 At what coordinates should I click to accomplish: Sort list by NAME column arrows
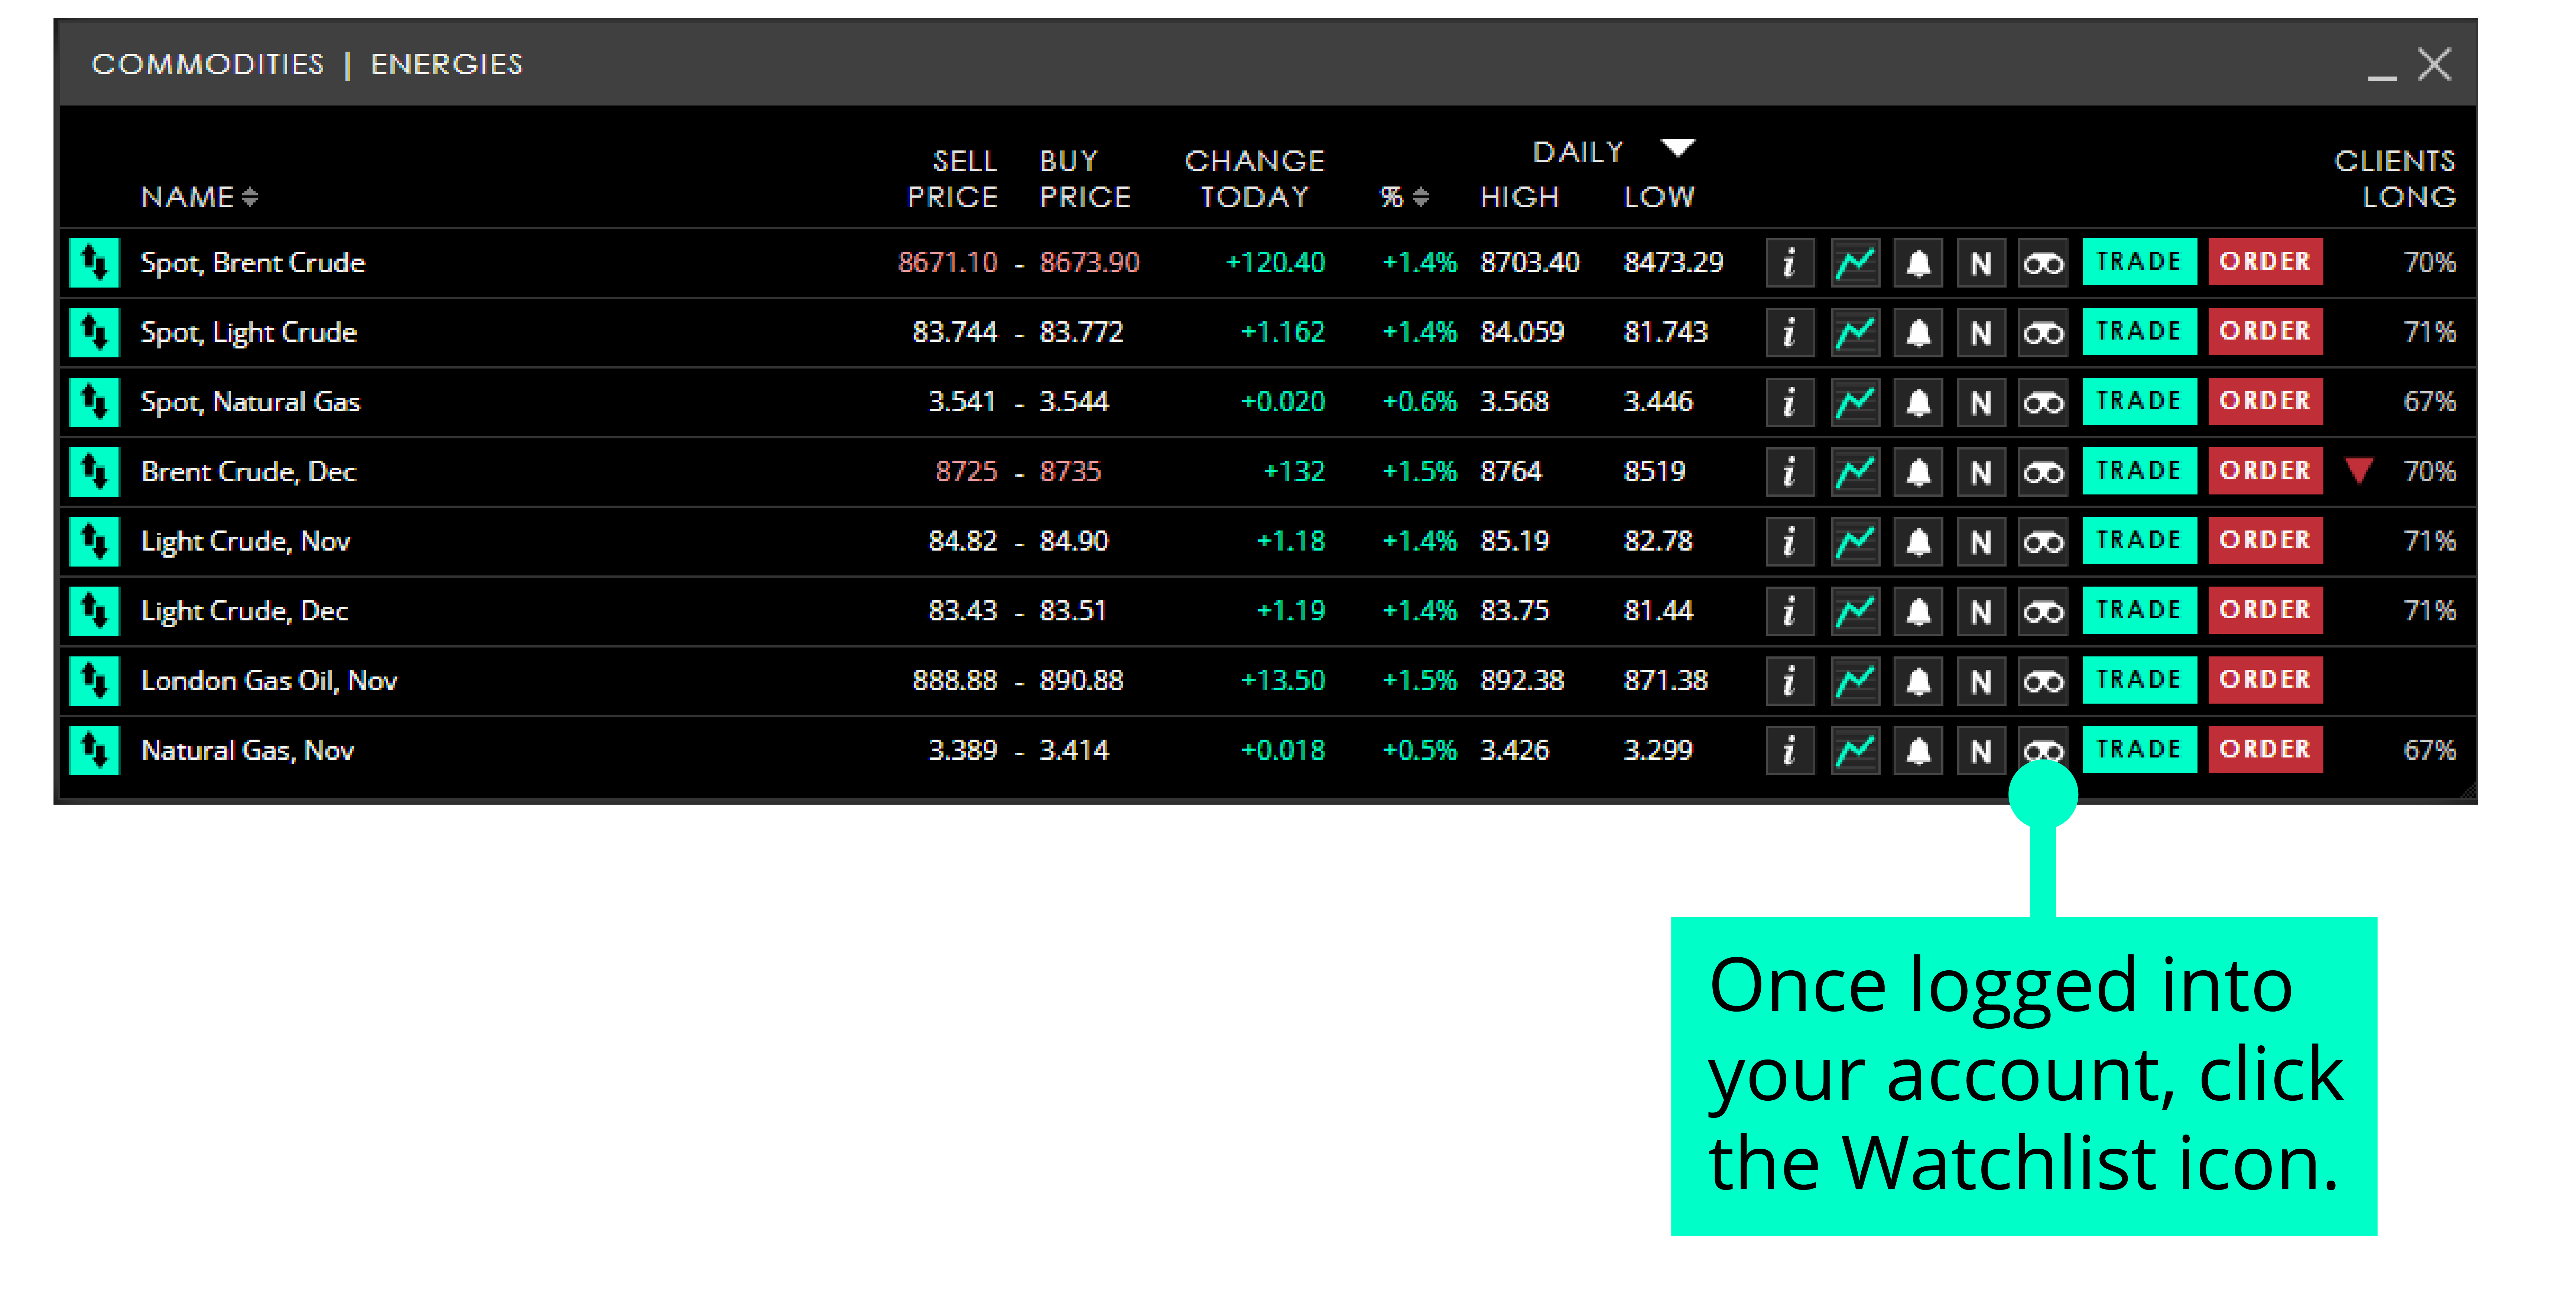pos(250,197)
